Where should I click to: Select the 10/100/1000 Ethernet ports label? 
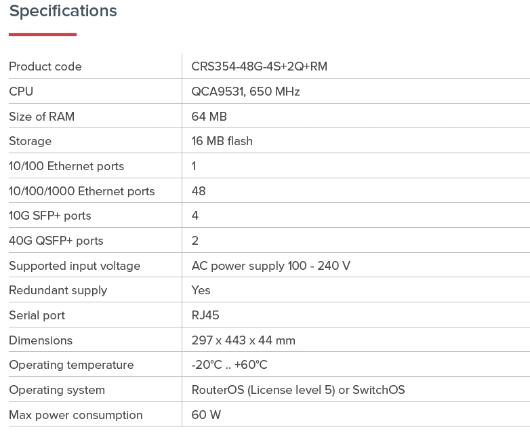81,191
